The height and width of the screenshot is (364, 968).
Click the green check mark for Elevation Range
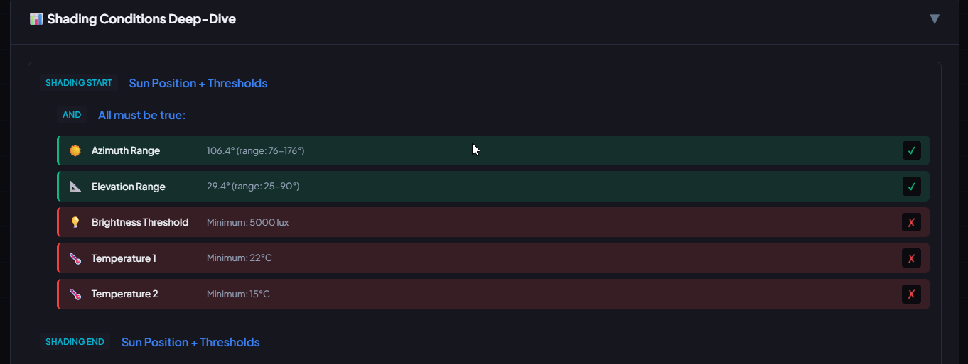click(911, 187)
